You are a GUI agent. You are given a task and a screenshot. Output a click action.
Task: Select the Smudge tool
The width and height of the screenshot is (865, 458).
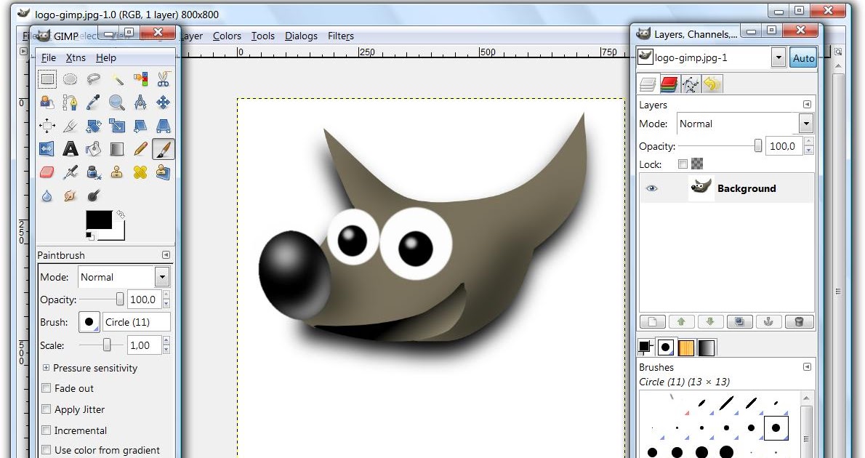coord(70,196)
